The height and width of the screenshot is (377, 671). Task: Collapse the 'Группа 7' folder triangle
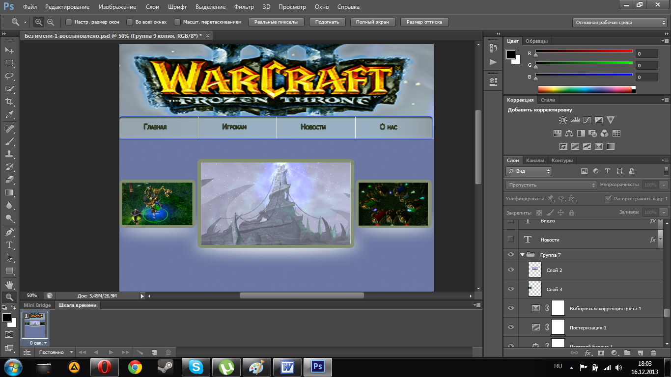(x=522, y=255)
